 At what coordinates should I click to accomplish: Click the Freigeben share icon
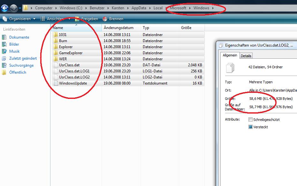[77, 19]
